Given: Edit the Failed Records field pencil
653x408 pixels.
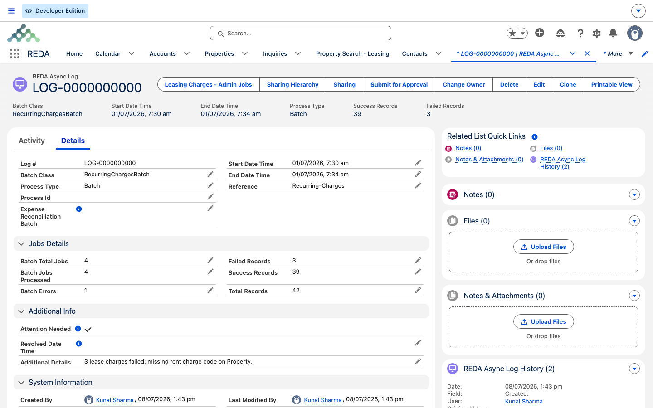Looking at the screenshot, I should tap(418, 261).
